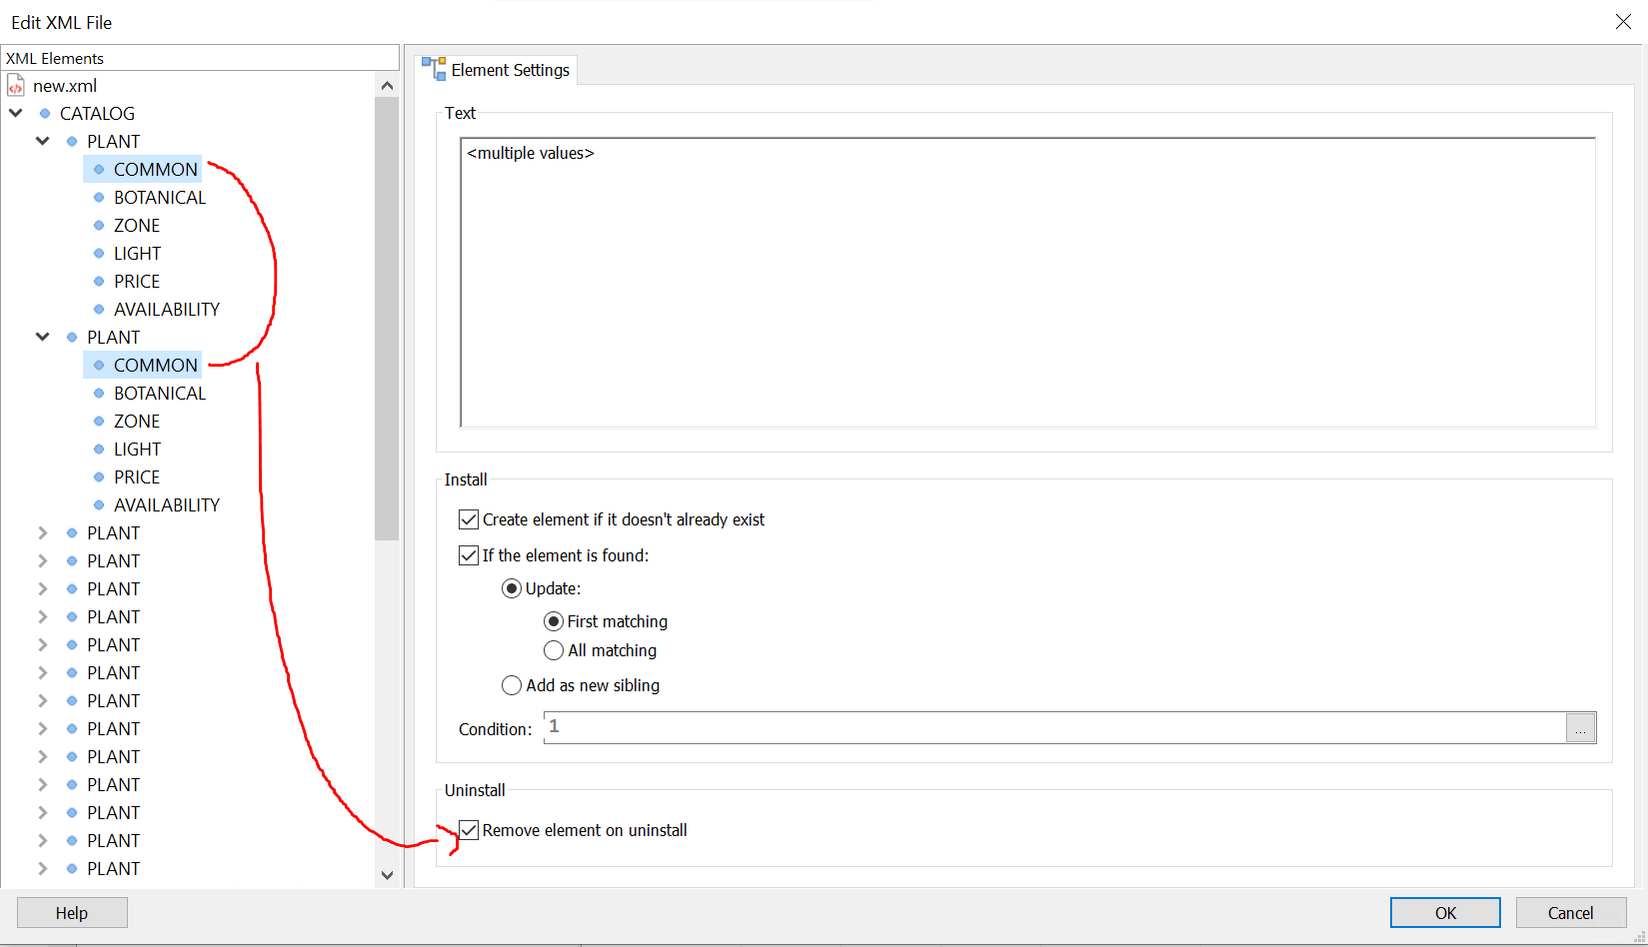Open the Element Settings tab
The image size is (1648, 947).
[x=496, y=70]
